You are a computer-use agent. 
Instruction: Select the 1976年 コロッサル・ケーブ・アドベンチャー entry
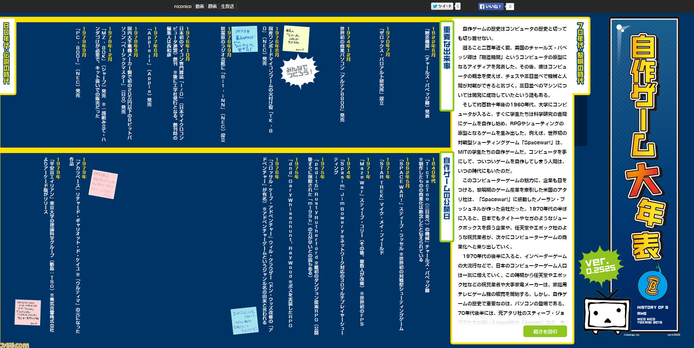(x=271, y=245)
